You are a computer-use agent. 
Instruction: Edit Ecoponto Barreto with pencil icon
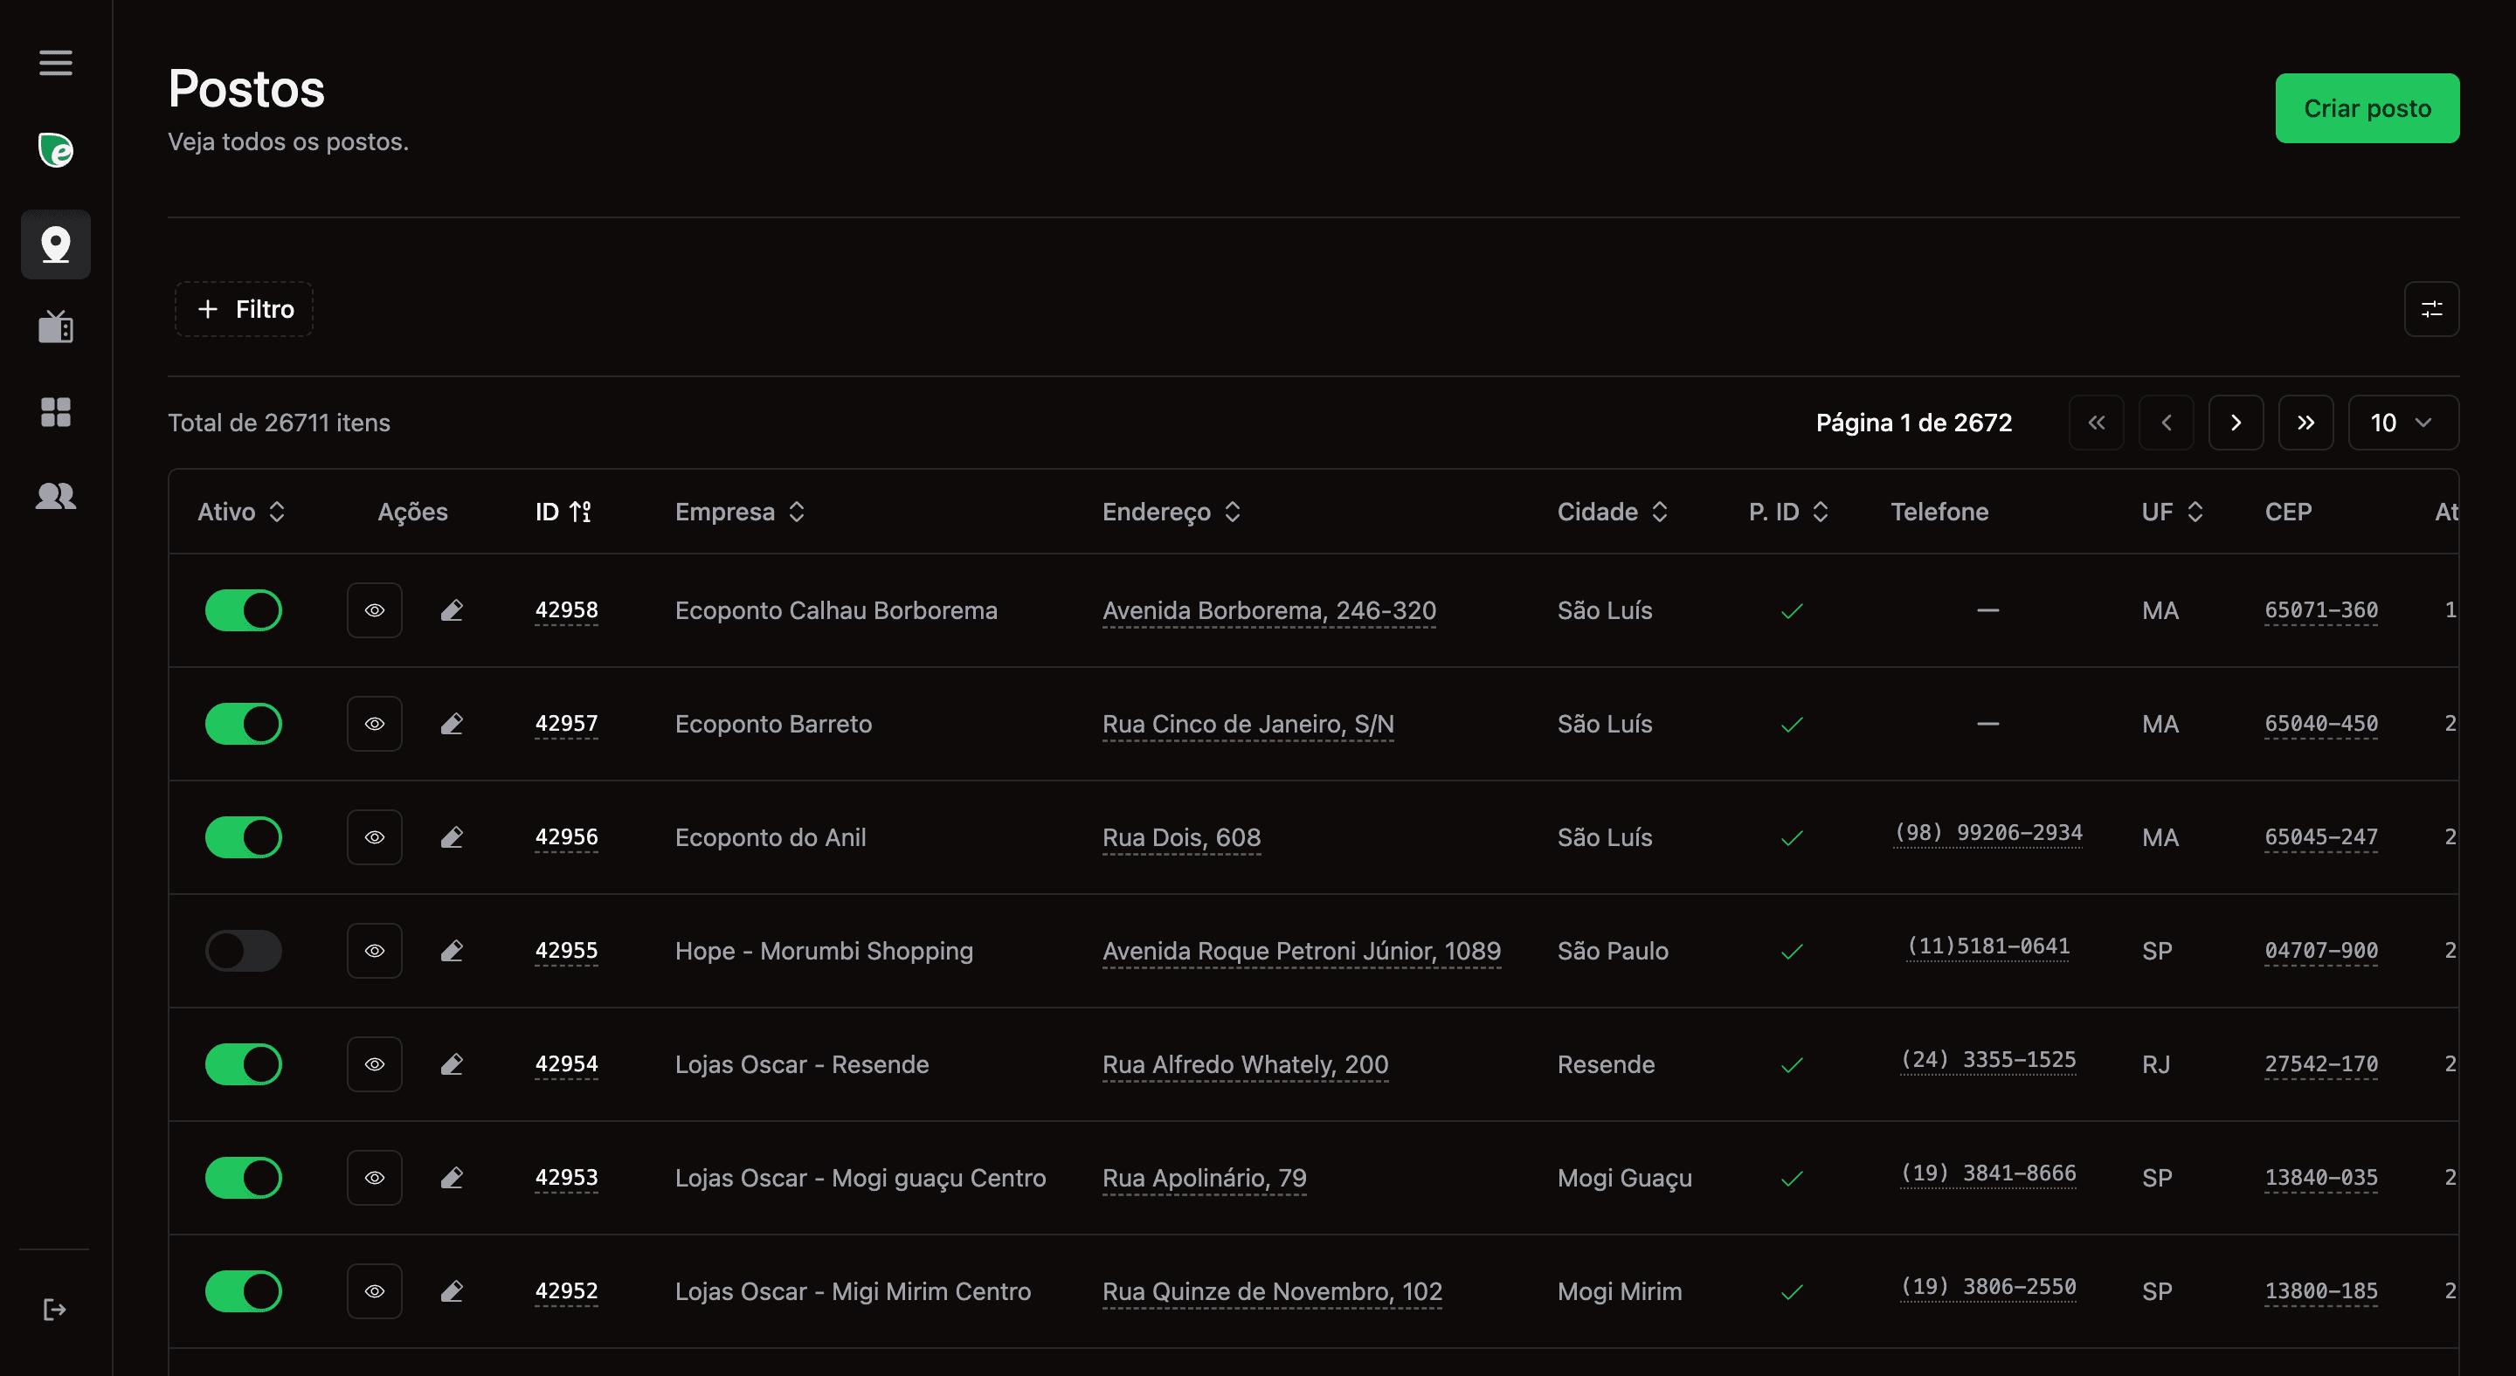pos(452,724)
